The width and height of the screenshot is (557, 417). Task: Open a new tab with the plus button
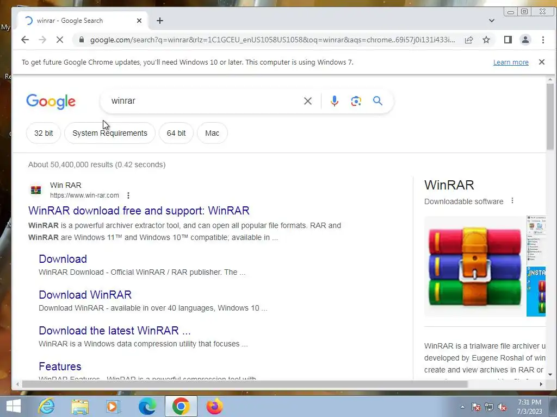click(160, 21)
